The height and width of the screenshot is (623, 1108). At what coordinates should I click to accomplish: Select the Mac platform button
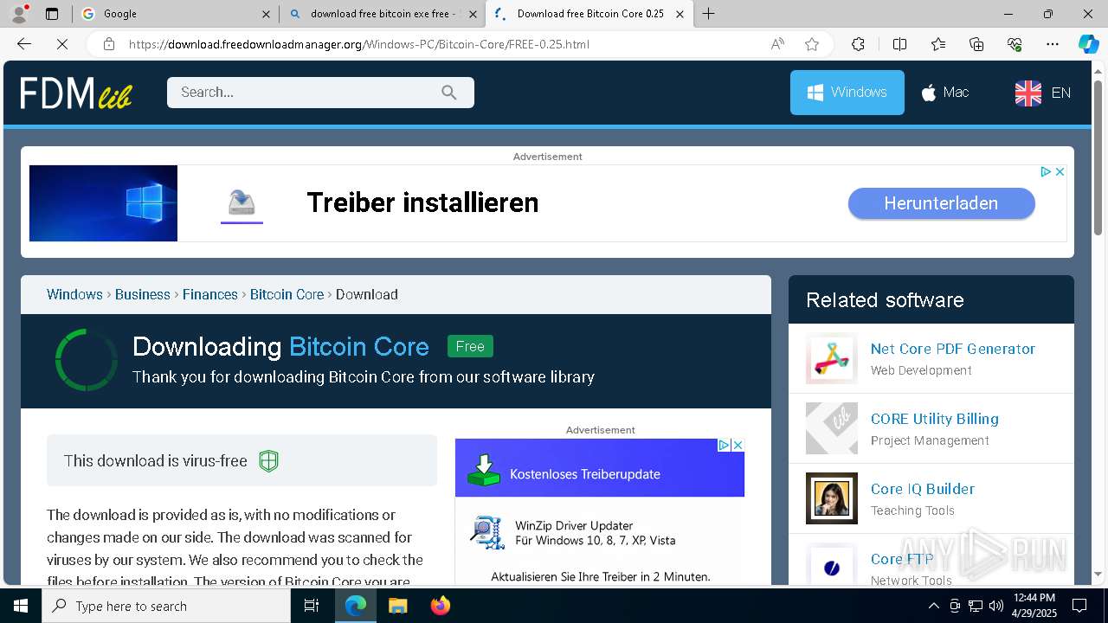(x=944, y=93)
